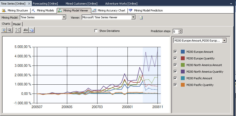Click the refresh viewer icon
This screenshot has height=116, width=236.
coord(141,18)
